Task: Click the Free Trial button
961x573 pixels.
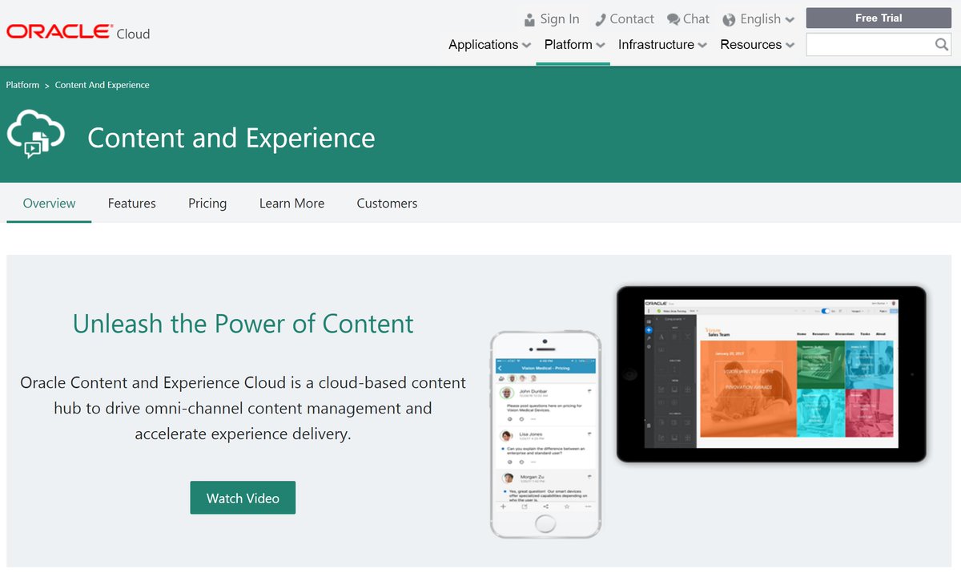Action: (879, 18)
